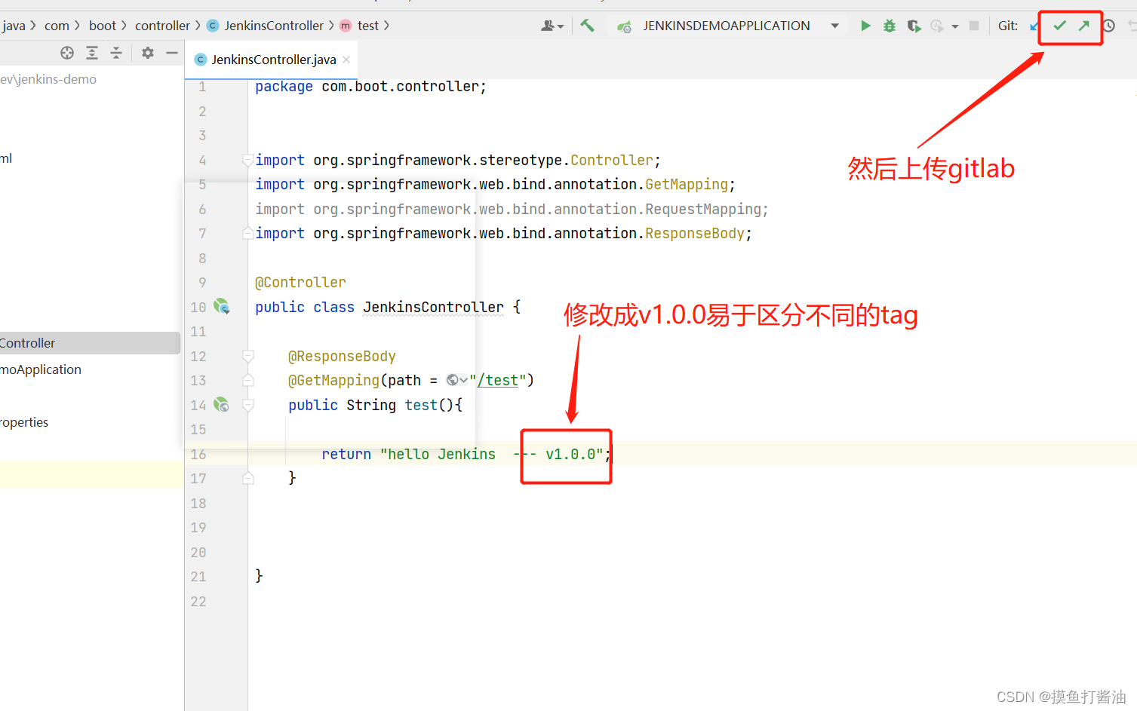Image resolution: width=1137 pixels, height=711 pixels.
Task: Select the boot breadcrumb item
Action: (x=103, y=26)
